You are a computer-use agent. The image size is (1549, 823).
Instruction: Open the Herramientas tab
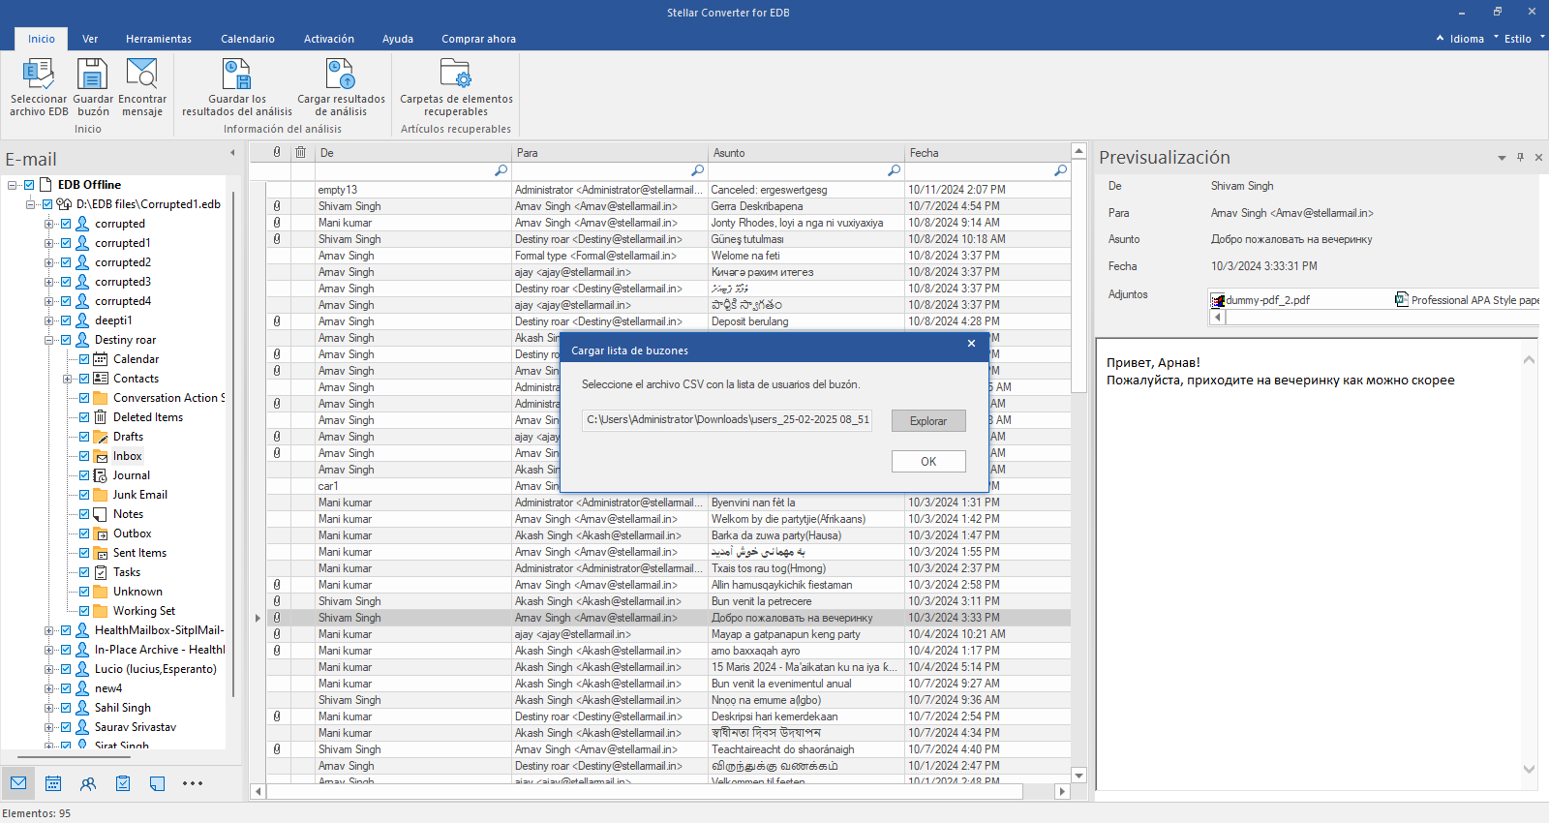pyautogui.click(x=159, y=39)
